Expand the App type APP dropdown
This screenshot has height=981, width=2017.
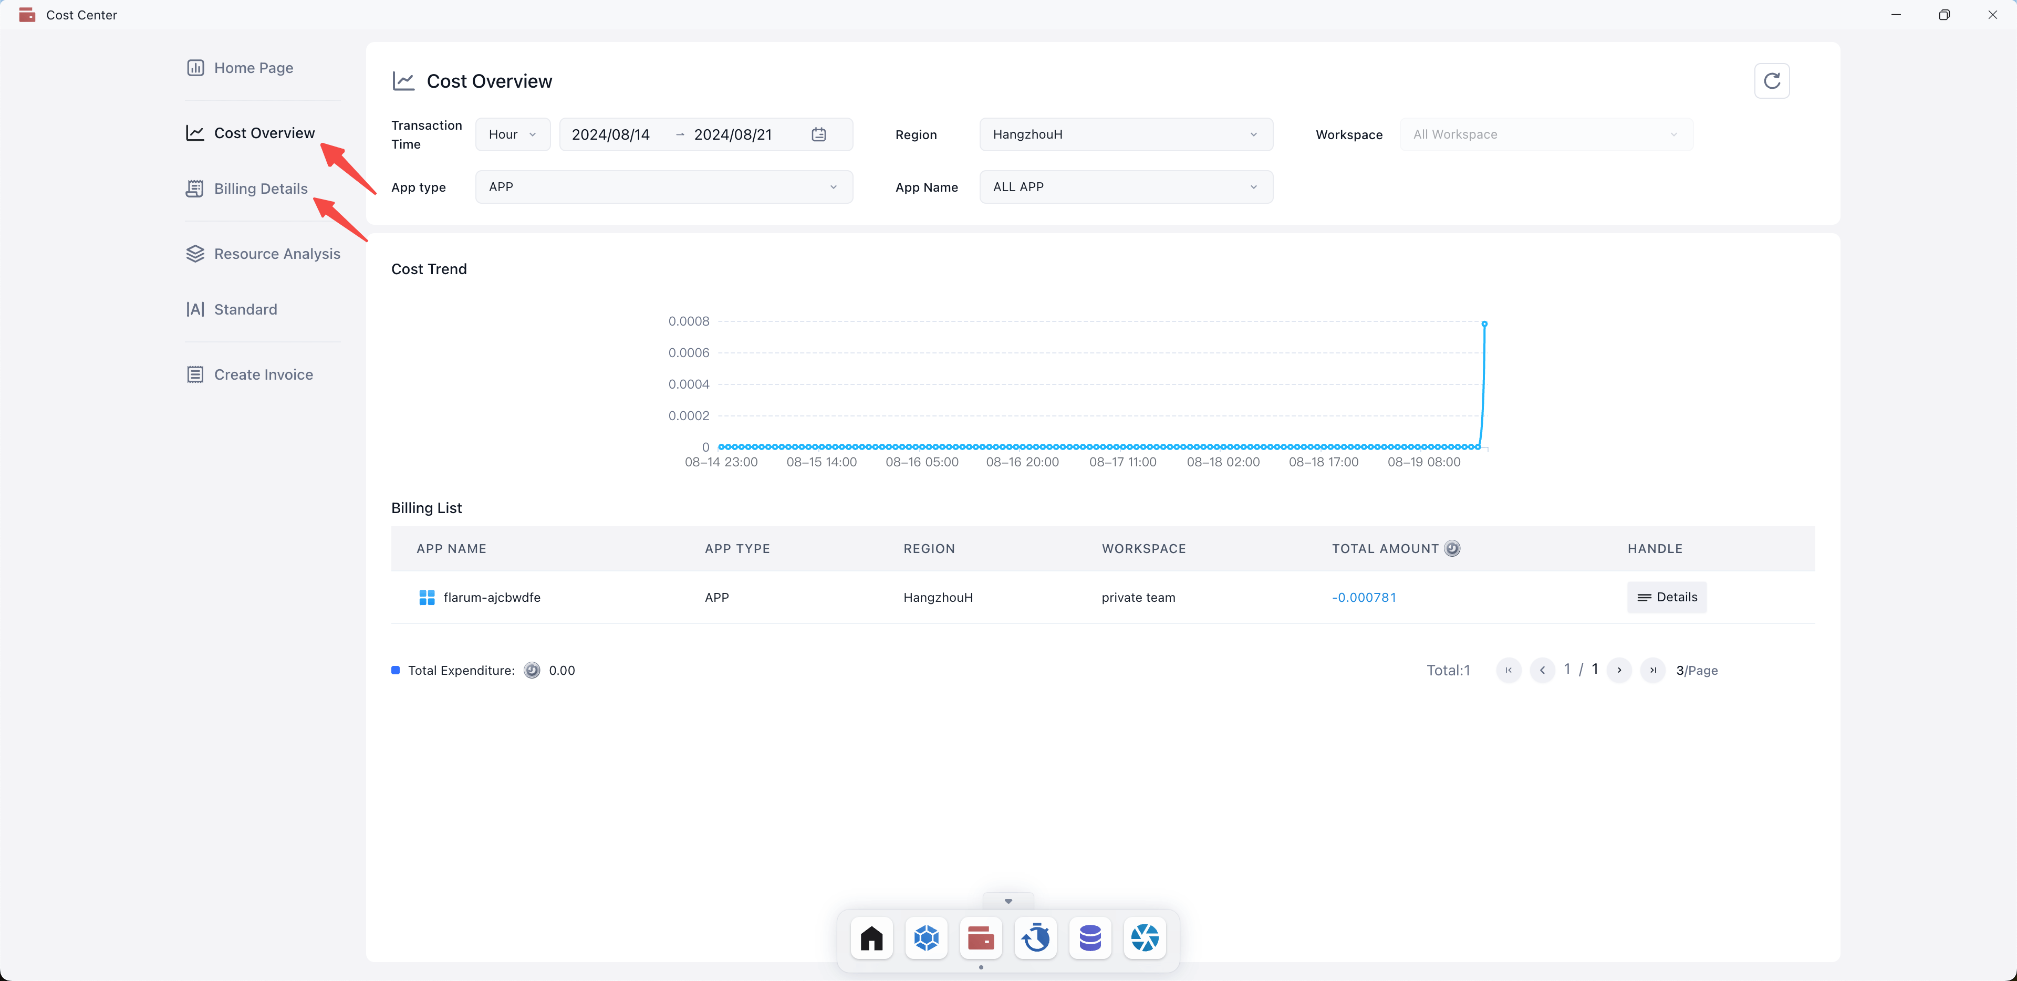tap(663, 187)
